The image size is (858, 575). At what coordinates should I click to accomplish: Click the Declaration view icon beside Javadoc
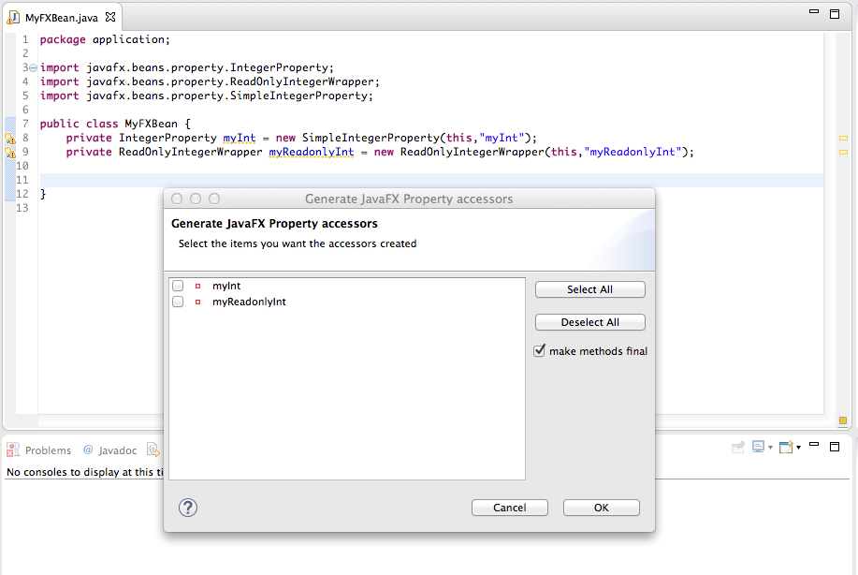(x=153, y=450)
